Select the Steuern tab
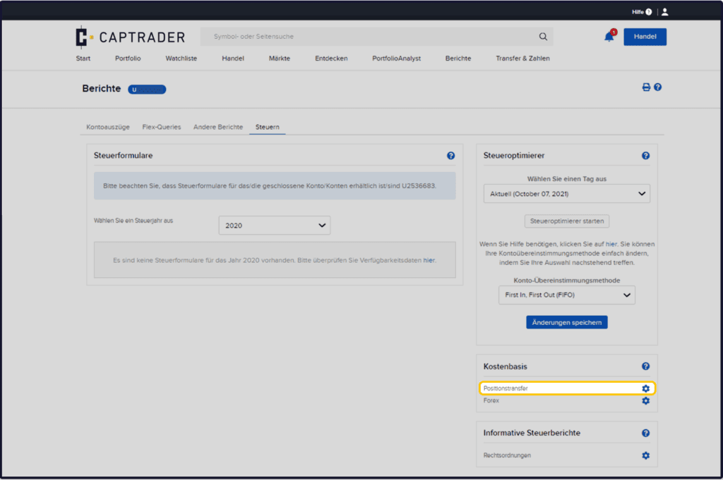 click(268, 127)
